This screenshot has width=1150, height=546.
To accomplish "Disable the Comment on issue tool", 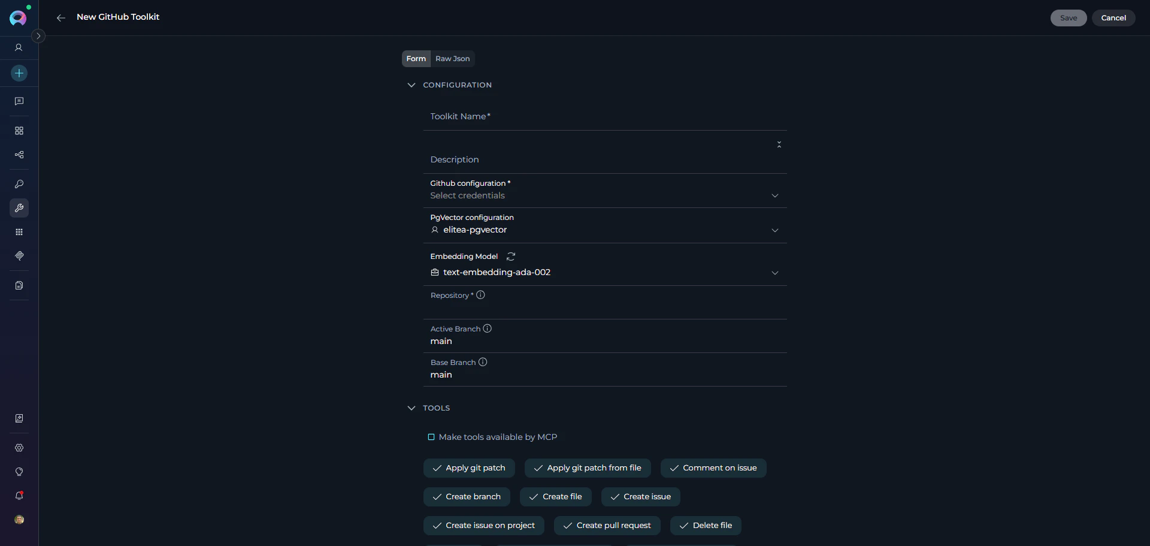I will 712,467.
